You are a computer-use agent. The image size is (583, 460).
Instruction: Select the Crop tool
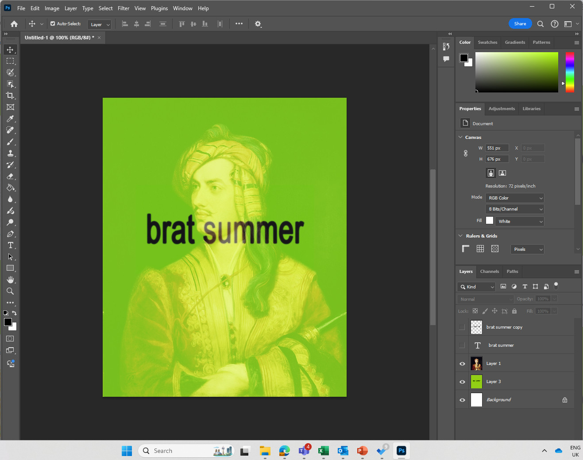(10, 96)
